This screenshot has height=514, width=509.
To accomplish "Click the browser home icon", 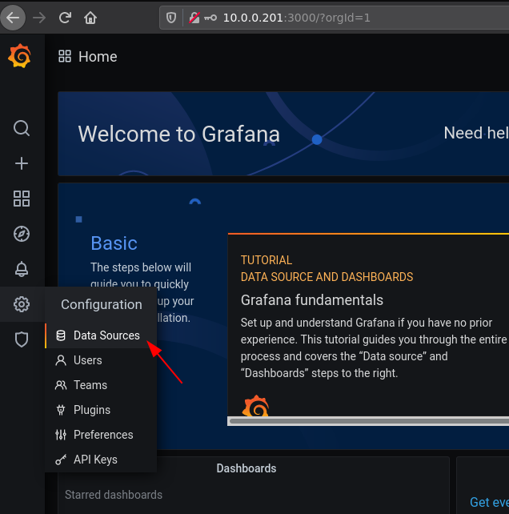I will (x=90, y=18).
